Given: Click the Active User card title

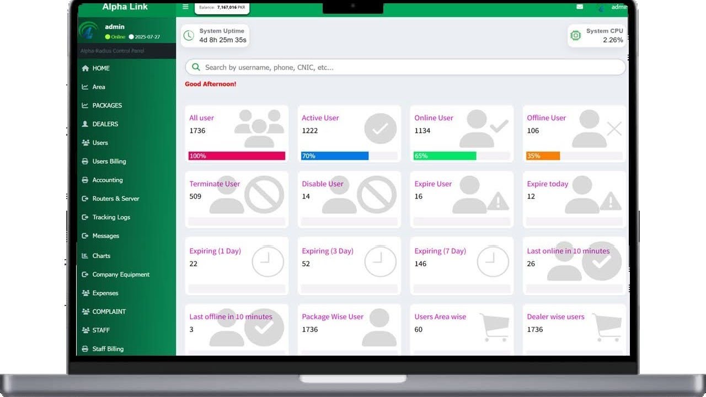Looking at the screenshot, I should (320, 118).
